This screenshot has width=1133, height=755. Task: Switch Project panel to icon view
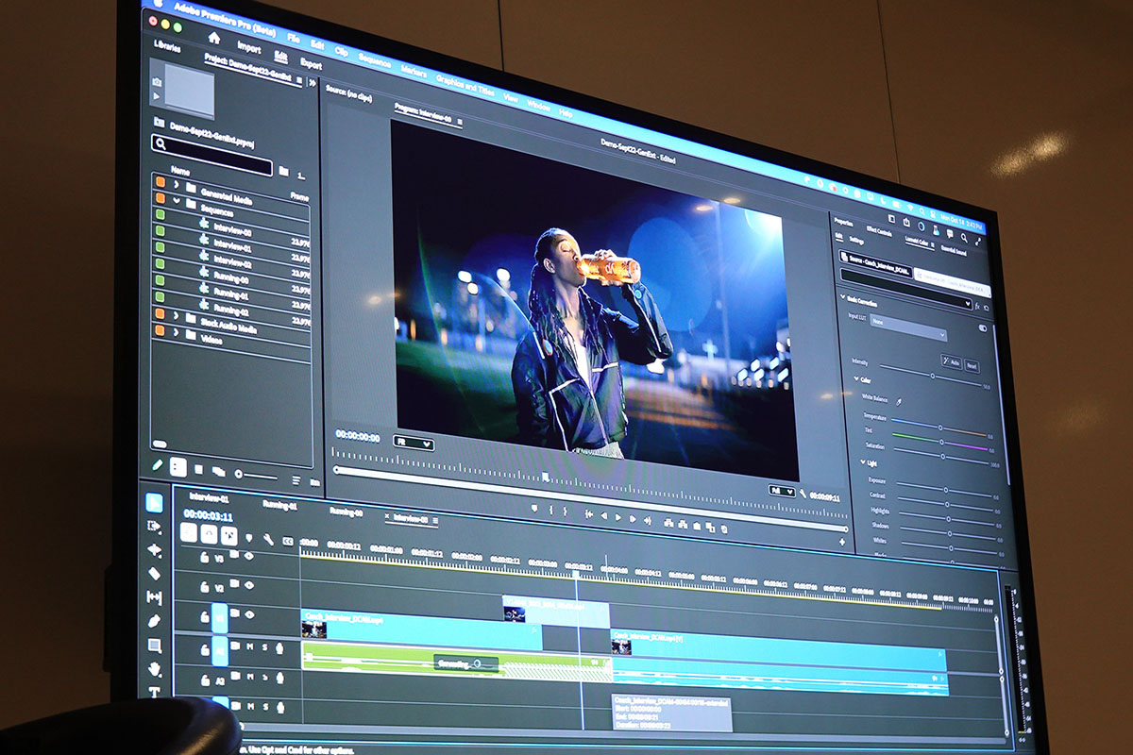pos(198,468)
